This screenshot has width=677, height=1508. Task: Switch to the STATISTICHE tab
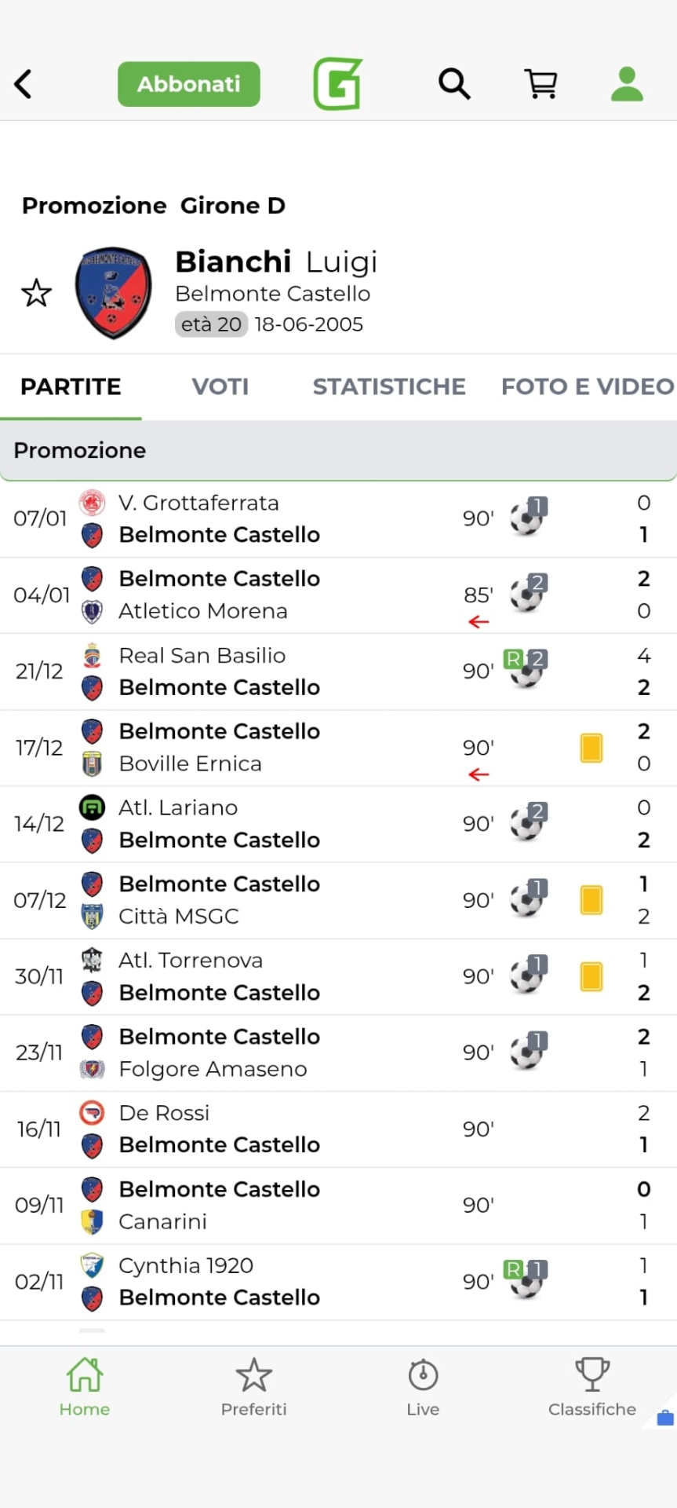pos(389,386)
